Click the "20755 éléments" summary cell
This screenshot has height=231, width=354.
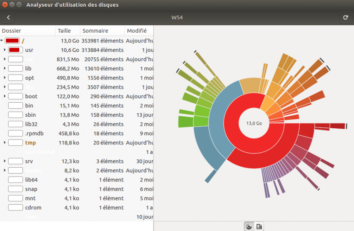(104, 59)
